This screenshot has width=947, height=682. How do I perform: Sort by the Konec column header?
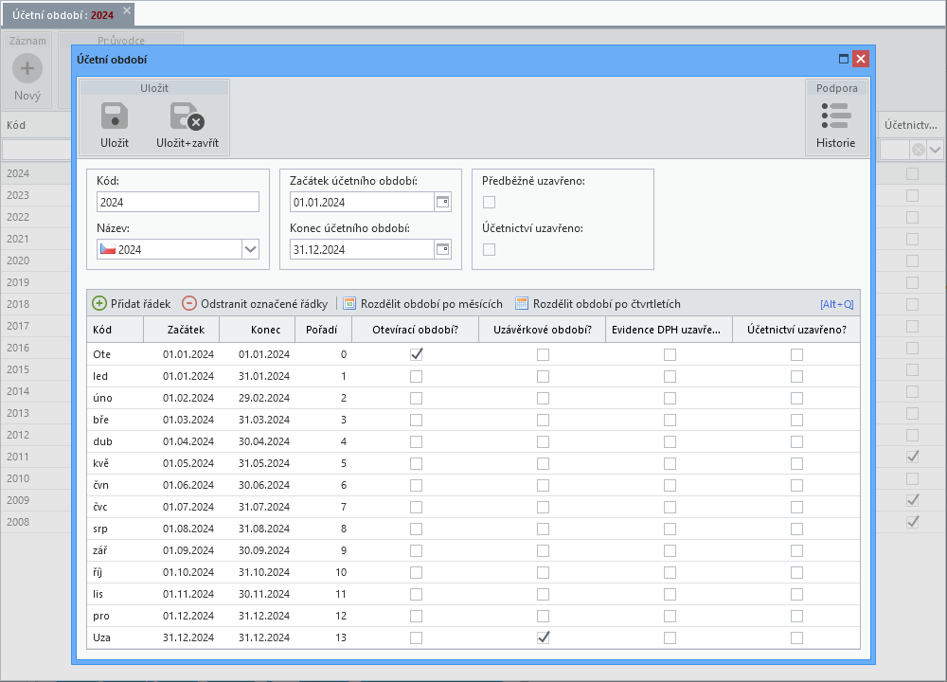258,330
